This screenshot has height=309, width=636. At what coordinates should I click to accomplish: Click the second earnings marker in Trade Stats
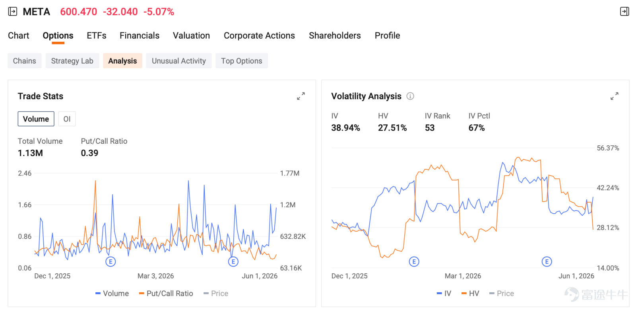[x=233, y=262]
